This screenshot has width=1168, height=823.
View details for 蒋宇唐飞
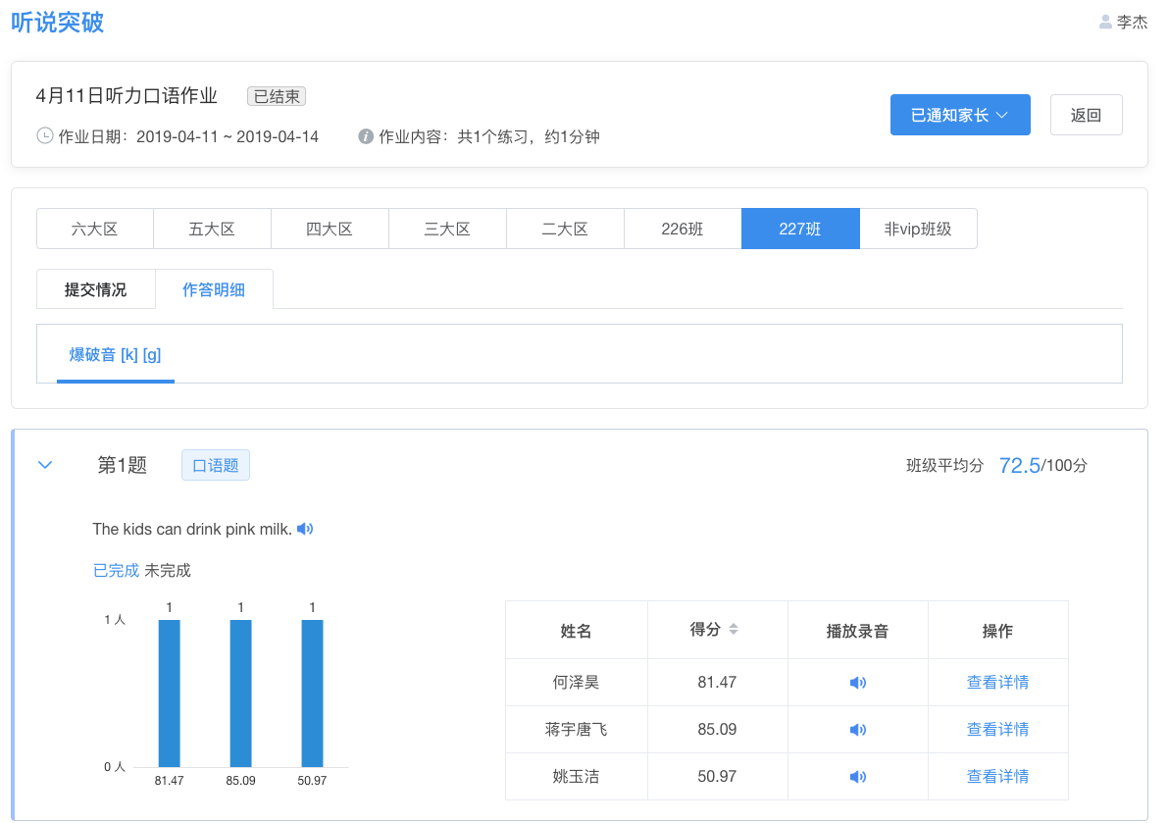pos(997,729)
